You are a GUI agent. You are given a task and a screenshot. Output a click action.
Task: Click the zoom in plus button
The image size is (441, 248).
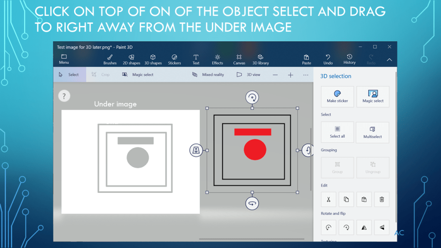tap(291, 75)
